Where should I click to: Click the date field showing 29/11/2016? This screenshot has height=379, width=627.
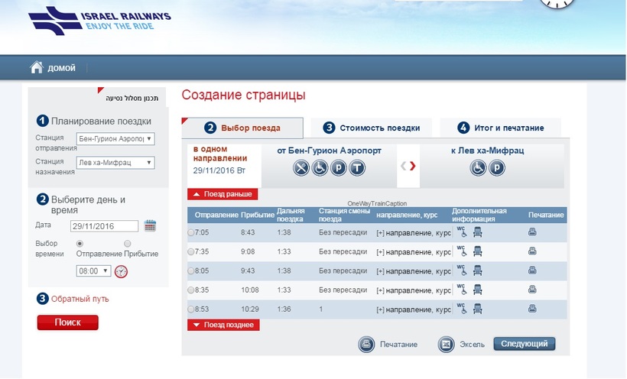(103, 226)
